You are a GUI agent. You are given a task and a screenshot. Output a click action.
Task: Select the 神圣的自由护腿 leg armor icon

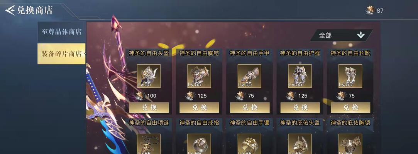pyautogui.click(x=300, y=76)
